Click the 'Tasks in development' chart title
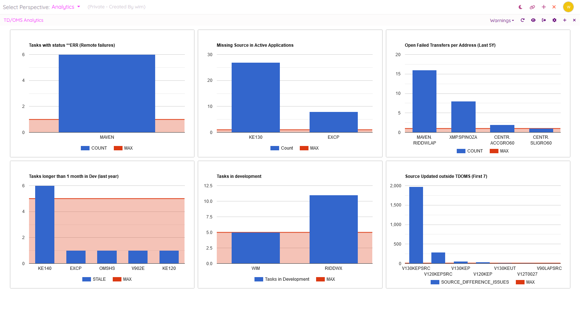Viewport: 580px width, 326px height. (239, 176)
